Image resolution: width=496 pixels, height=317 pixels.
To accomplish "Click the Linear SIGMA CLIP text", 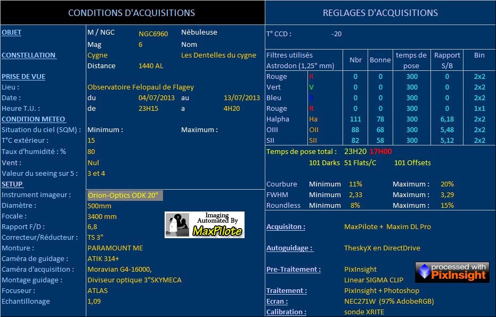I will [373, 280].
